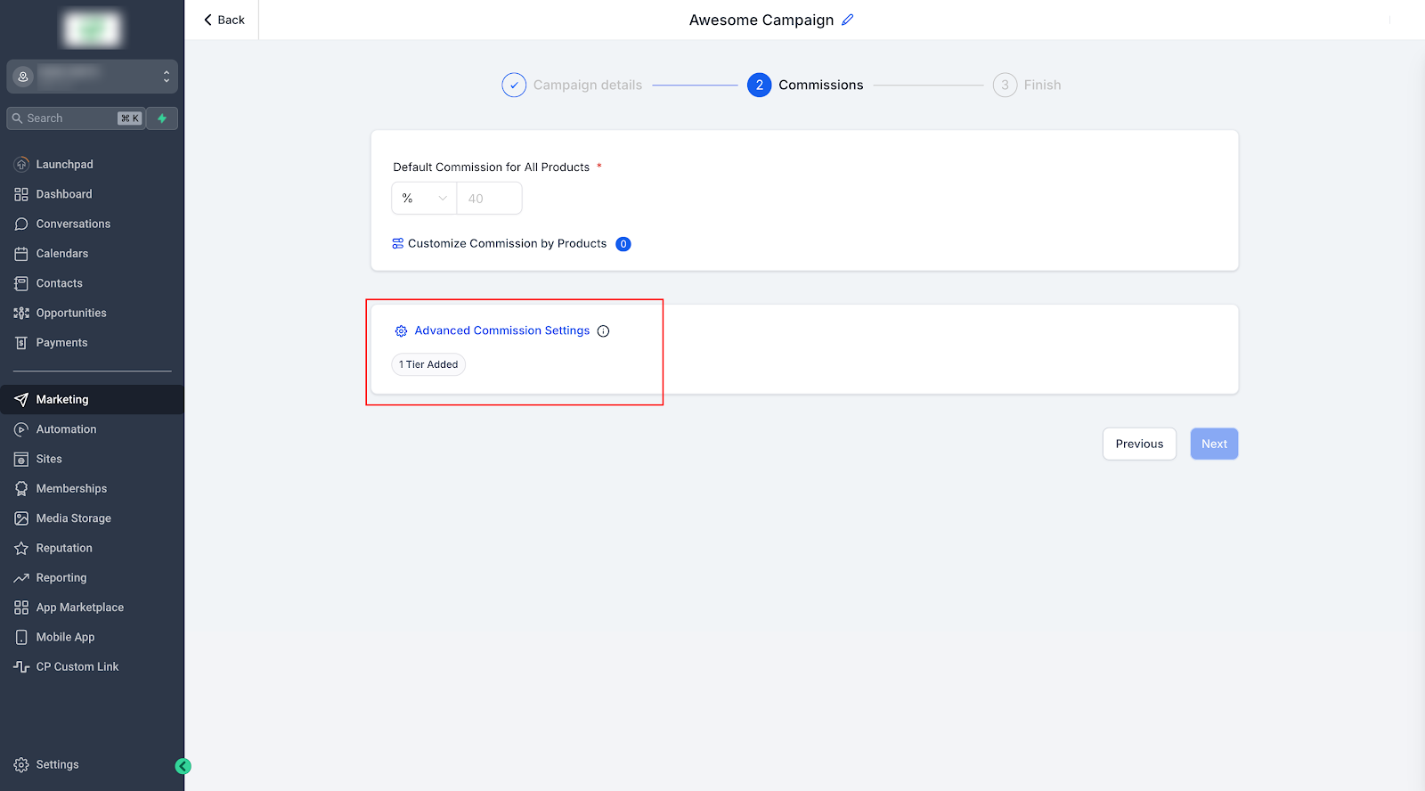Jump to the Finish step

pyautogui.click(x=1027, y=85)
